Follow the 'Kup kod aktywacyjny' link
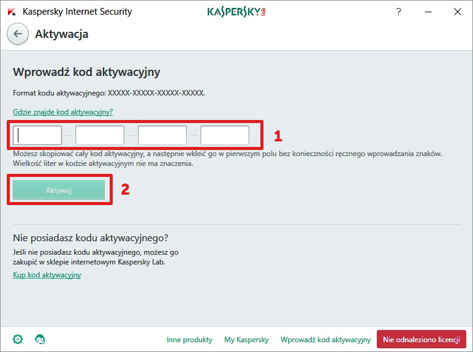This screenshot has height=352, width=473. pos(47,275)
